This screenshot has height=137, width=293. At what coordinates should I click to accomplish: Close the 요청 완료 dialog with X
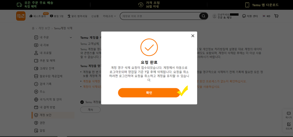[x=193, y=36]
